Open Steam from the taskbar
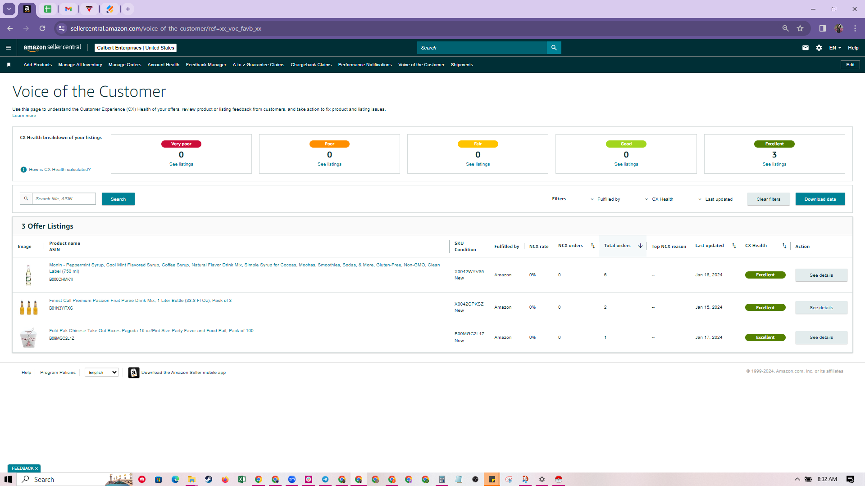 tap(209, 479)
